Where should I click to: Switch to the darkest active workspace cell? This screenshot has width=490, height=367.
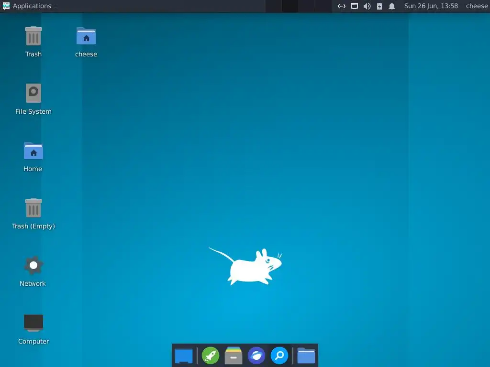[x=290, y=6]
